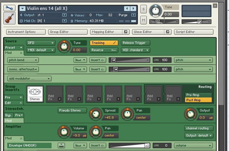Click the Amplifier Volume knob
229x151 pixels.
[x=64, y=132]
